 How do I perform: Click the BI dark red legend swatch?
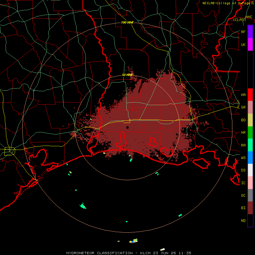point(250,208)
